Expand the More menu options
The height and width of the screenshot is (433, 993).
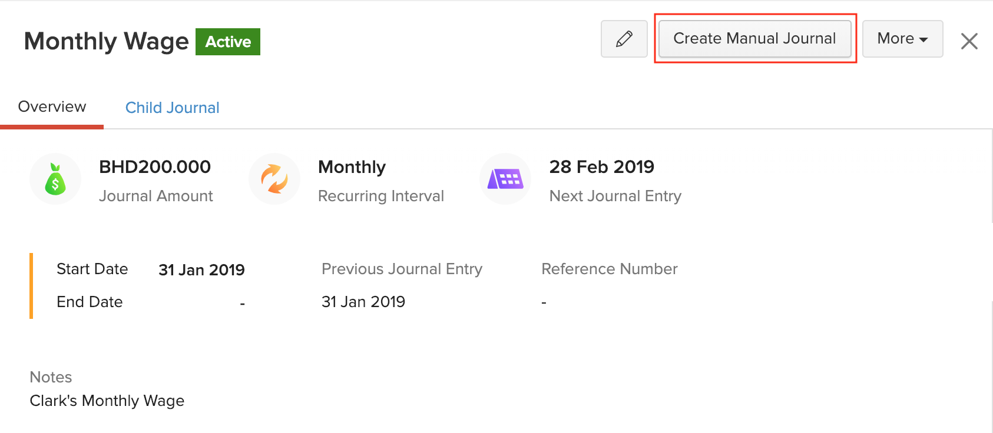(x=902, y=39)
